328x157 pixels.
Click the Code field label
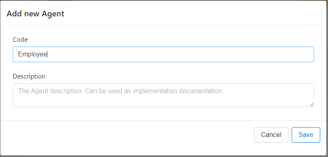[20, 40]
